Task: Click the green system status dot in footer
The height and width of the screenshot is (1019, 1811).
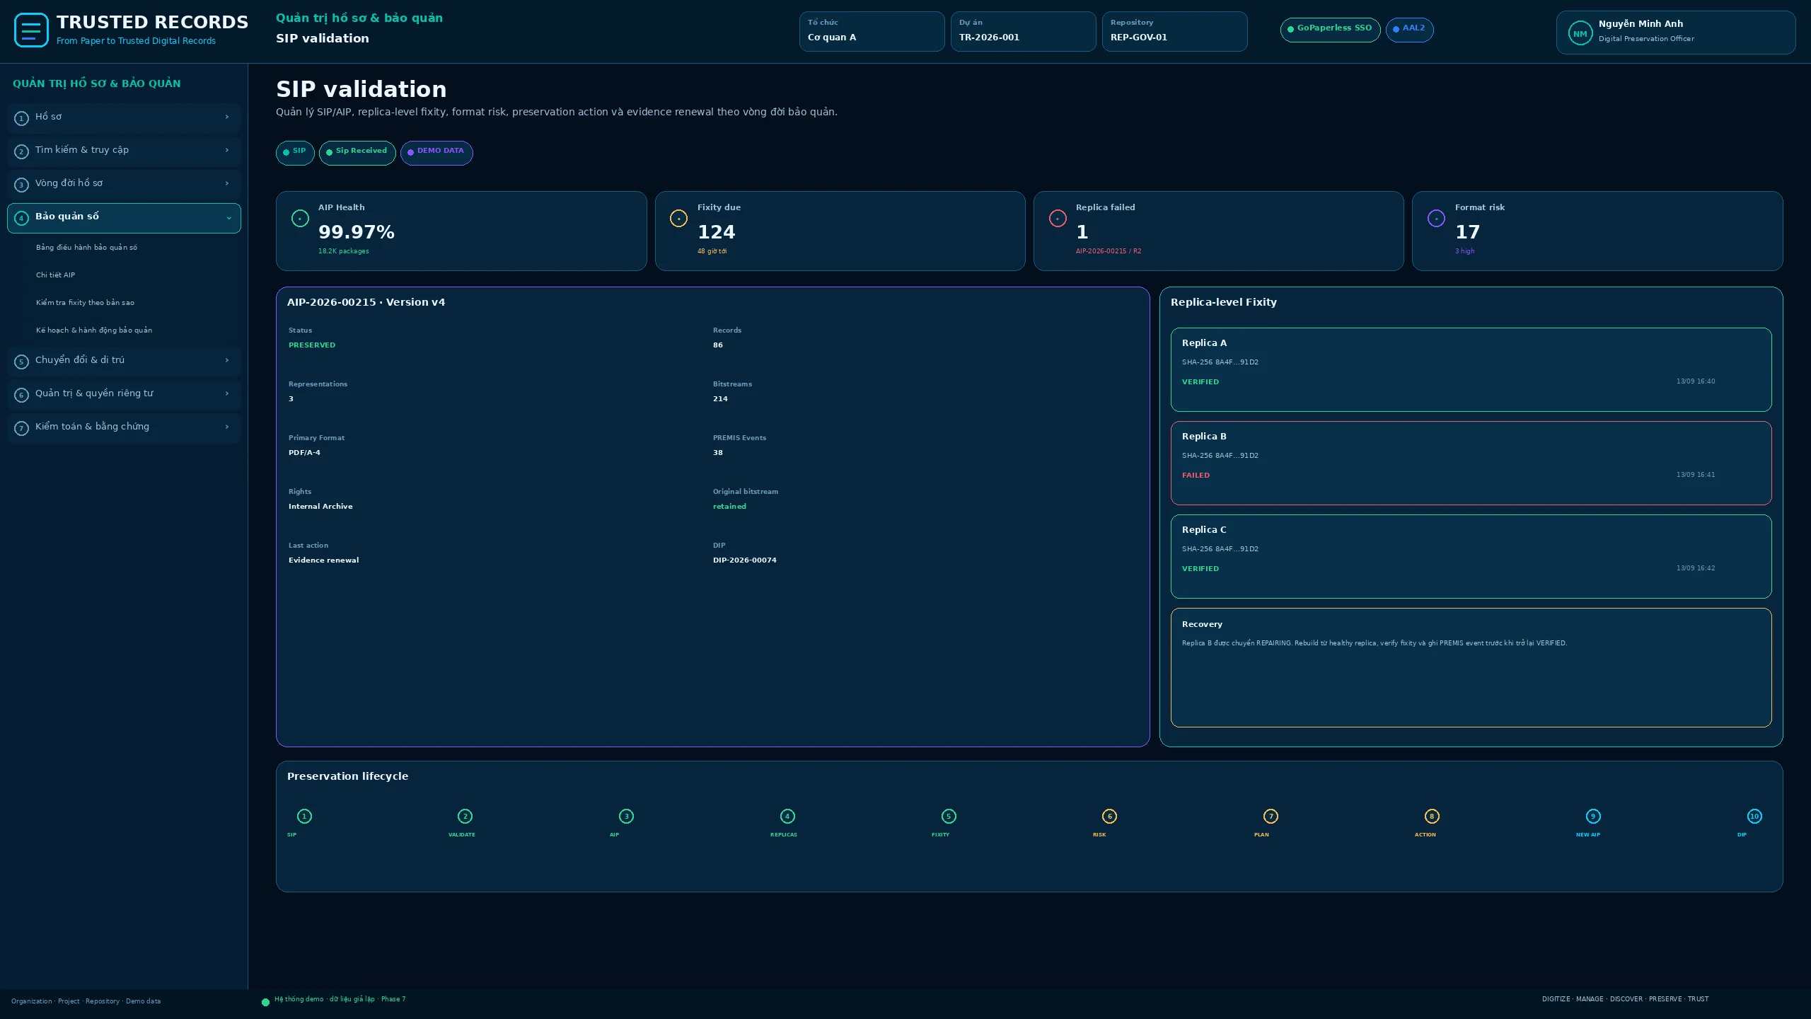Action: coord(265,1002)
